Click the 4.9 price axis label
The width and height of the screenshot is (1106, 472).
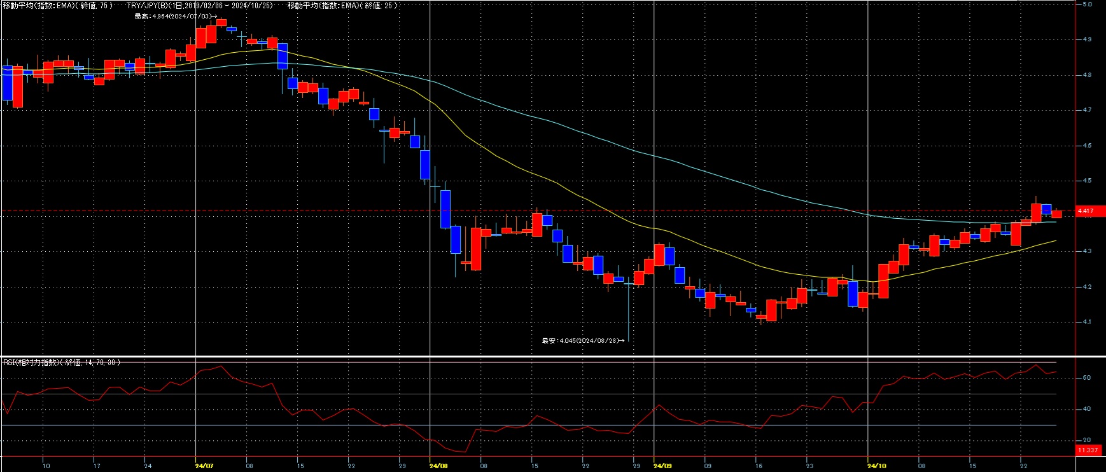pos(1087,39)
